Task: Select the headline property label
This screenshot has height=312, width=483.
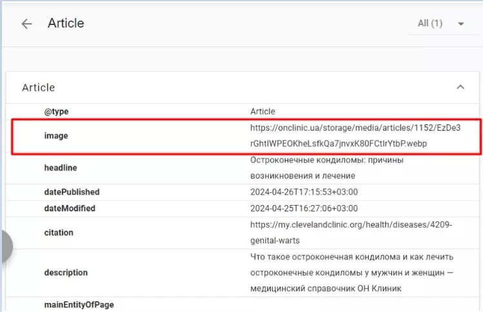Action: pyautogui.click(x=61, y=168)
